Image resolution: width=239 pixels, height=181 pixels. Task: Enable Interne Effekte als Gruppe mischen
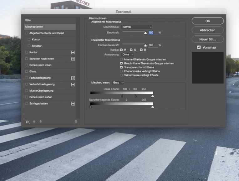pyautogui.click(x=121, y=59)
